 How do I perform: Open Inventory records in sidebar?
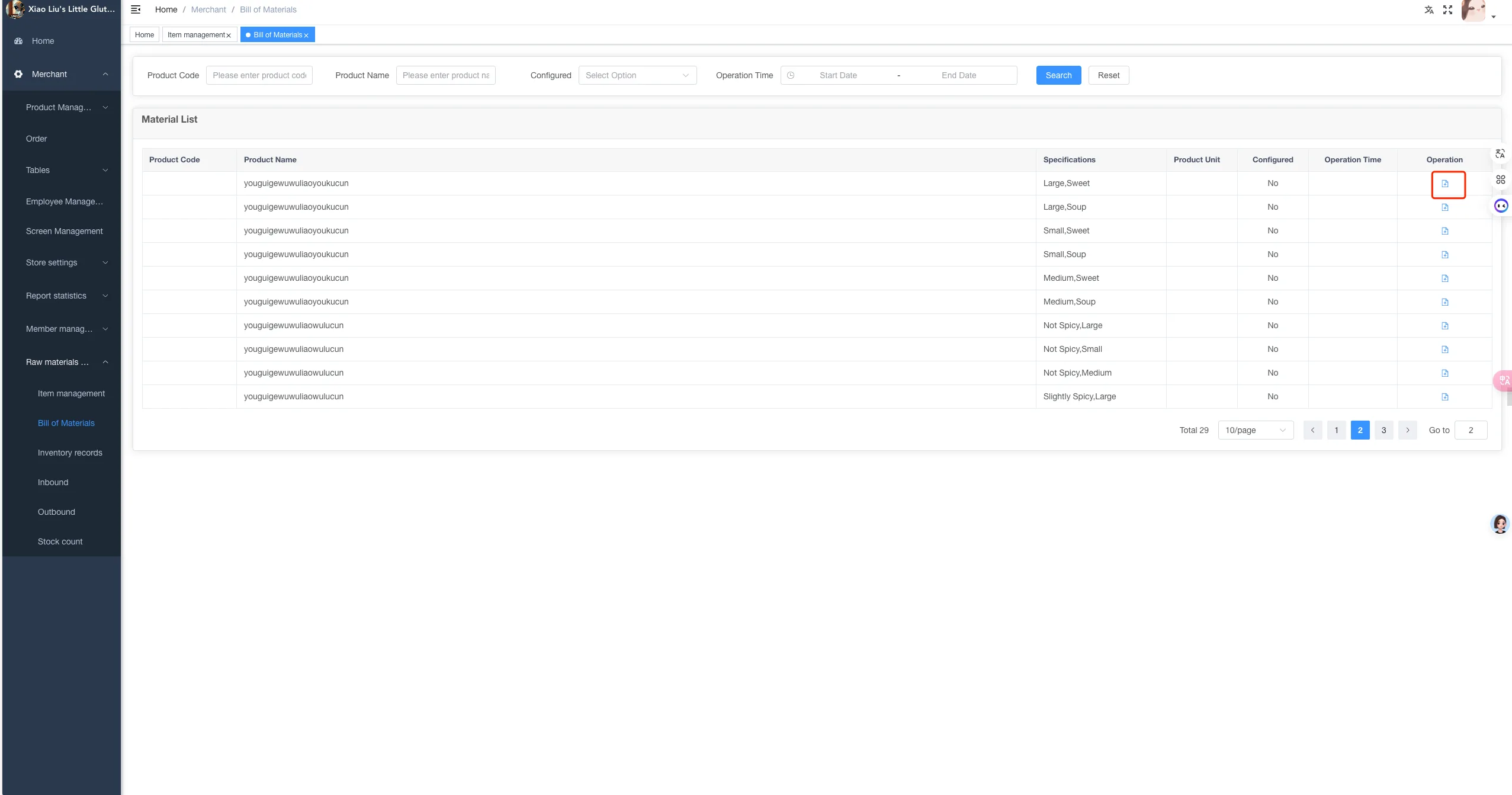coord(70,453)
